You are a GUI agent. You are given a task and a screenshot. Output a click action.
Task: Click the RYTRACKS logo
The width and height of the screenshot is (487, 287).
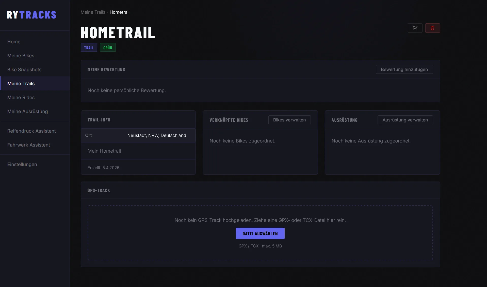point(31,15)
